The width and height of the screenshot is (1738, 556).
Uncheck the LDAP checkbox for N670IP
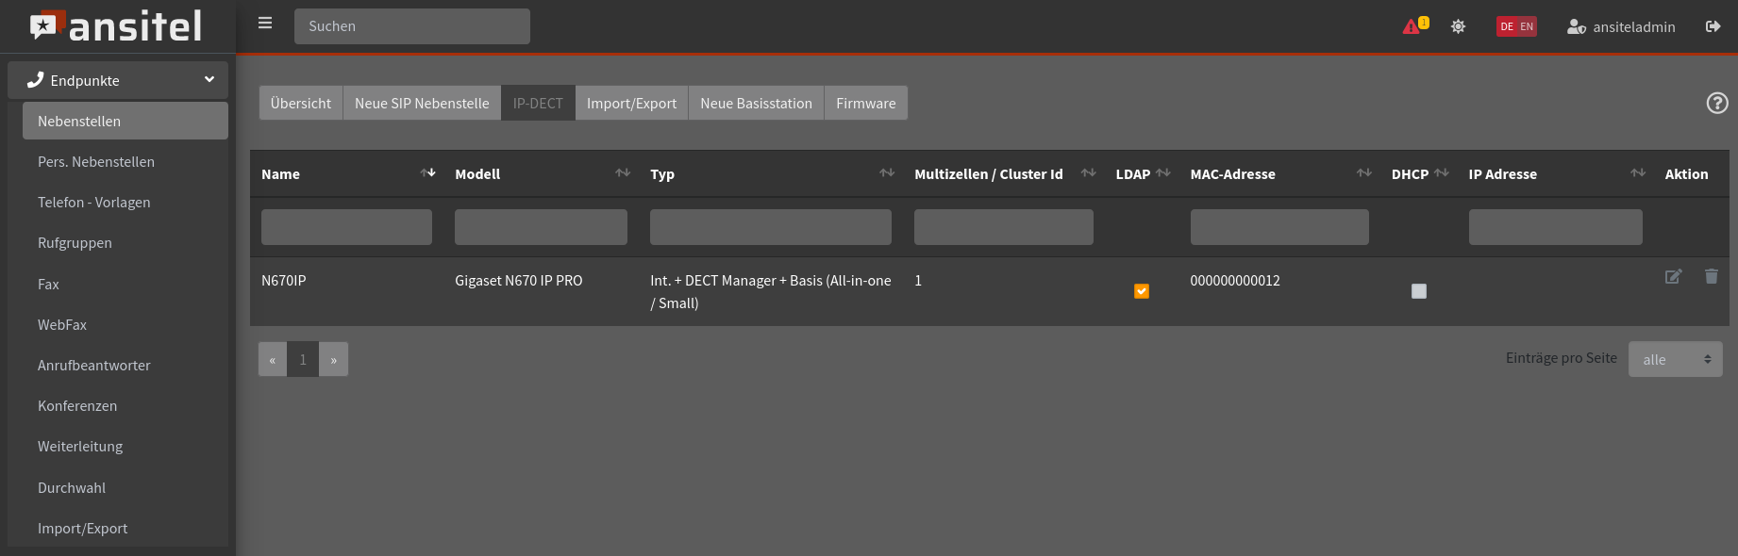(1141, 291)
